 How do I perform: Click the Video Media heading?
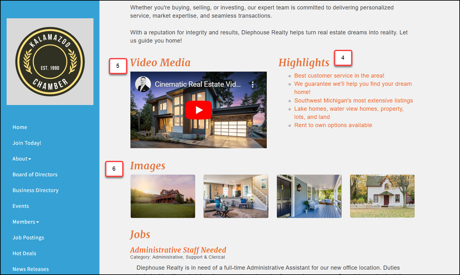[160, 62]
